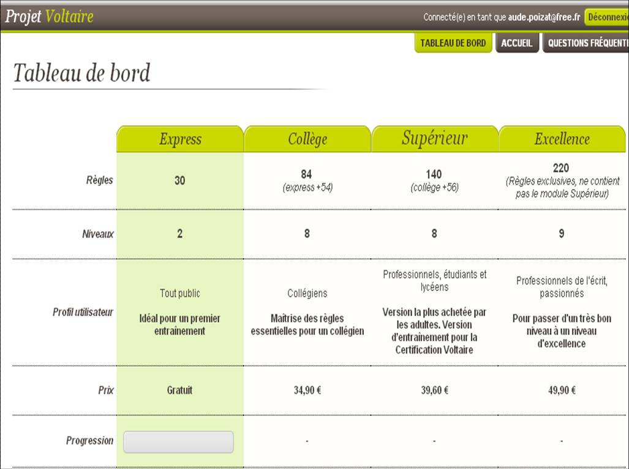Screen dimensions: 629x469
Task: Click the '(express +54)' note
Action: (307, 188)
